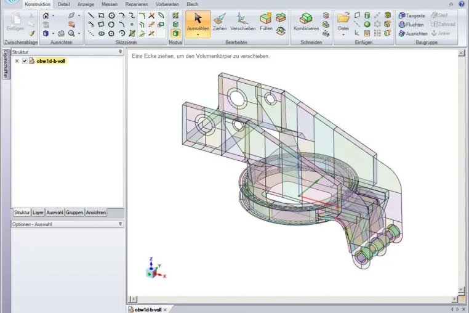Select the Rectangle sketch tool

click(x=101, y=15)
